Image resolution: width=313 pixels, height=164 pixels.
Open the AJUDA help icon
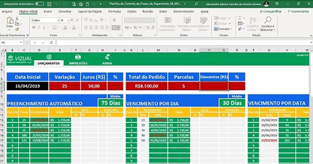tap(107, 57)
